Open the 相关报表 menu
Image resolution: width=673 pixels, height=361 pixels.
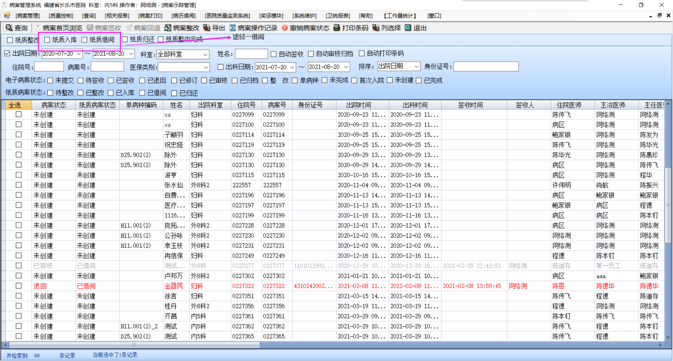pyautogui.click(x=117, y=16)
